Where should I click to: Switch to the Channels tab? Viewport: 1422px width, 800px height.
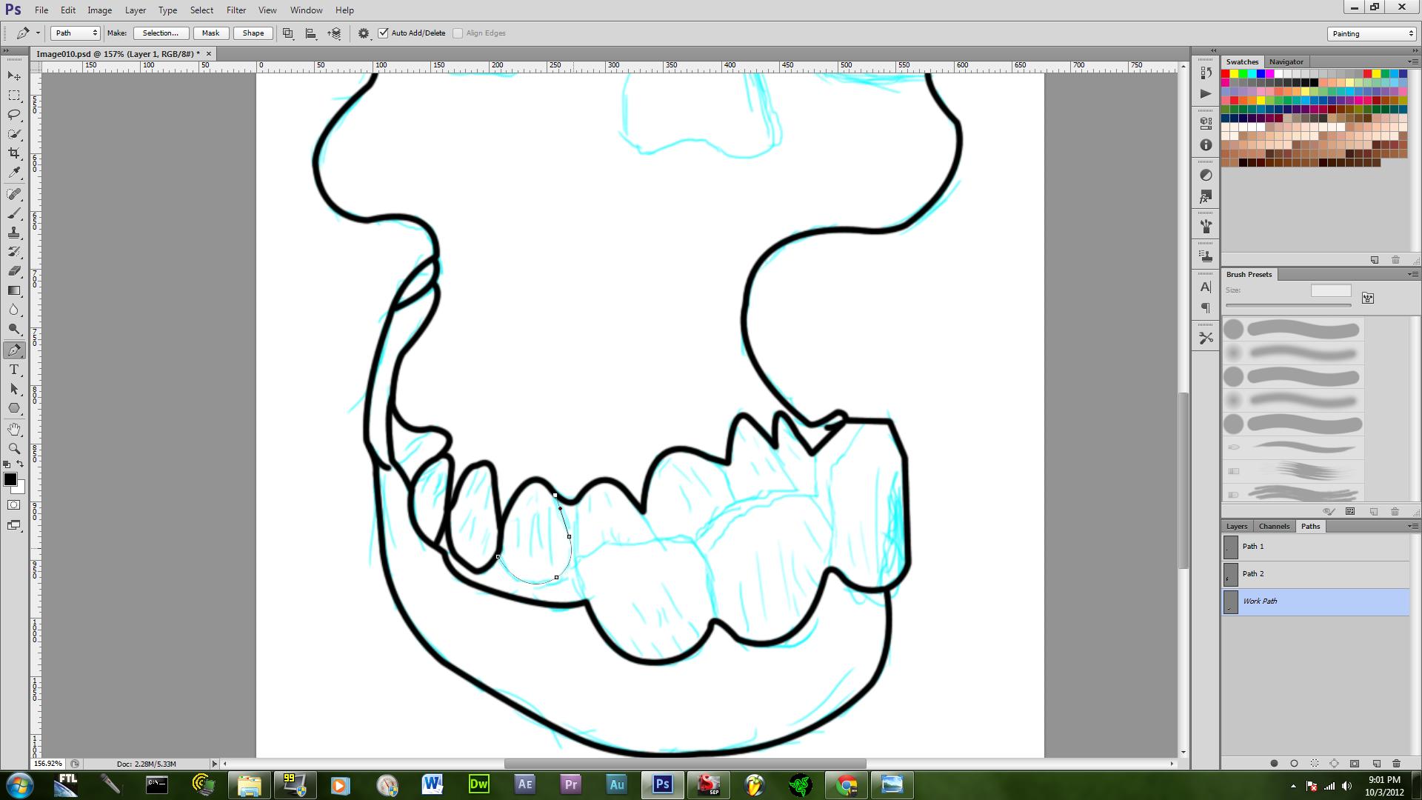tap(1274, 526)
